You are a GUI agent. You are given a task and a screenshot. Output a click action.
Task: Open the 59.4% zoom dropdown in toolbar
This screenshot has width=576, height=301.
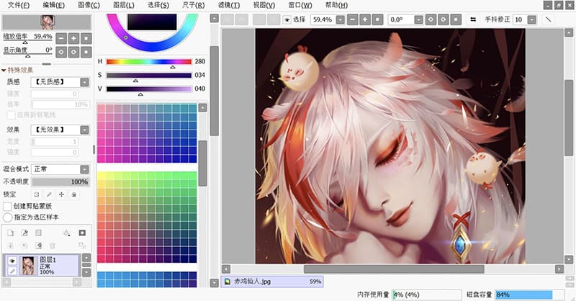click(341, 19)
